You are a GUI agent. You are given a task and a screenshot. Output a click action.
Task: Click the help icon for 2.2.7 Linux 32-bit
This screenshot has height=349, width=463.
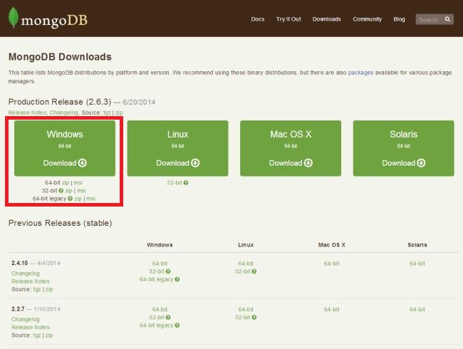(254, 318)
